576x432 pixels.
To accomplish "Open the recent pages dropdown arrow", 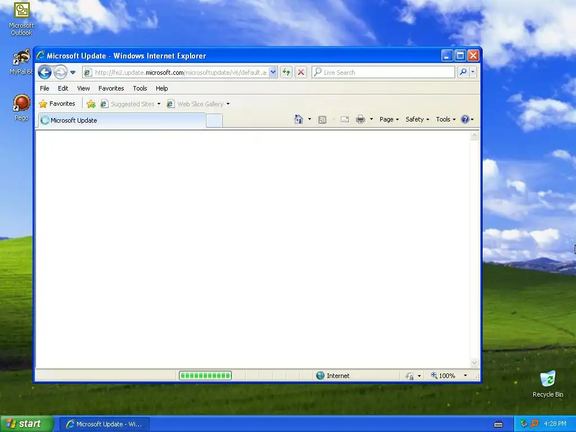I will coord(73,73).
